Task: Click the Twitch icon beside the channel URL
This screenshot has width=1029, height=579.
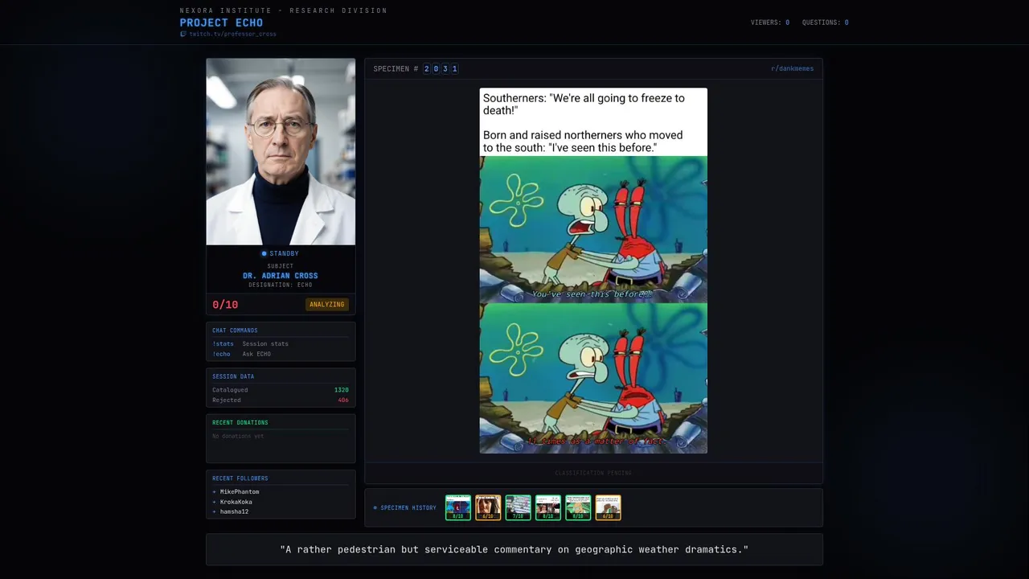Action: 182,34
